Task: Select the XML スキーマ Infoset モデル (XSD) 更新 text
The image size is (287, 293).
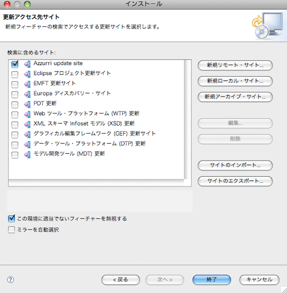Action: tap(84, 124)
